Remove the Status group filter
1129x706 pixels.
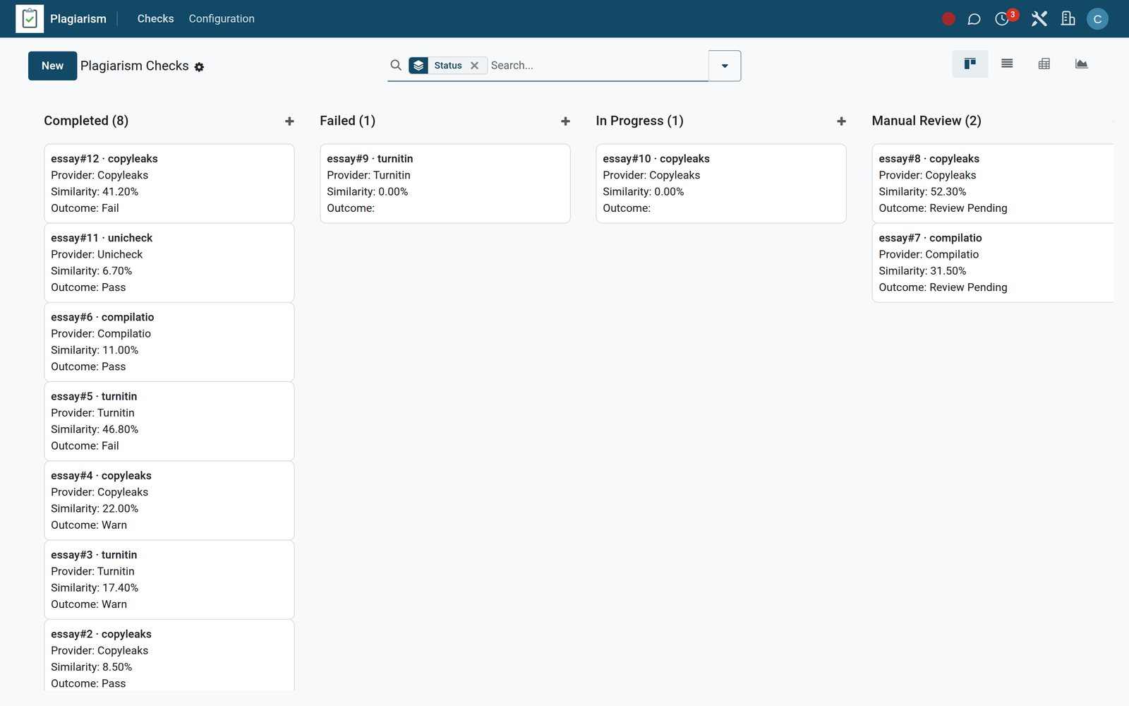coord(474,66)
